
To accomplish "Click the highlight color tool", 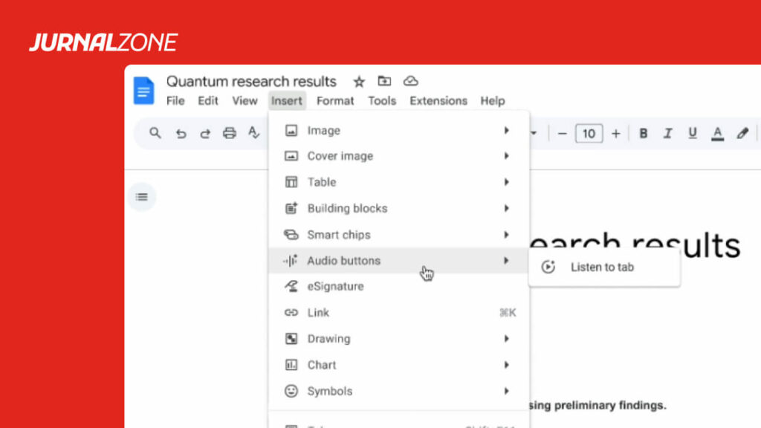I will coord(742,133).
